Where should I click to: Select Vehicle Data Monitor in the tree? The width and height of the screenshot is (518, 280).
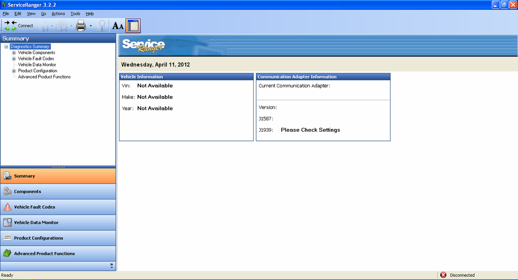[x=37, y=65]
